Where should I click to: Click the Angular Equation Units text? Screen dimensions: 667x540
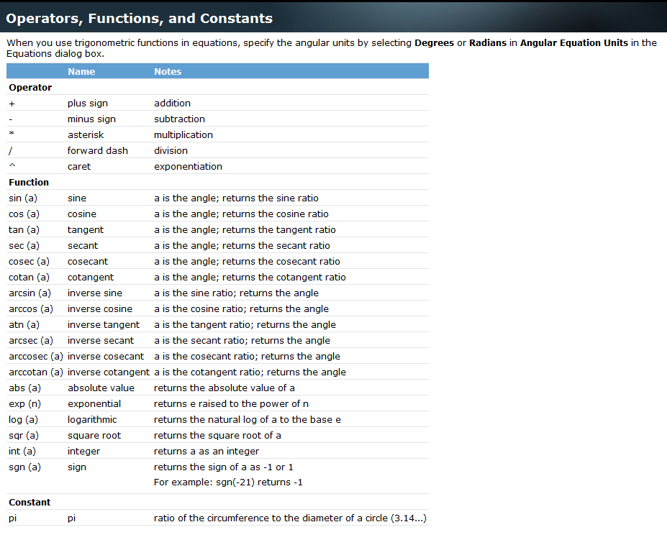coord(574,42)
